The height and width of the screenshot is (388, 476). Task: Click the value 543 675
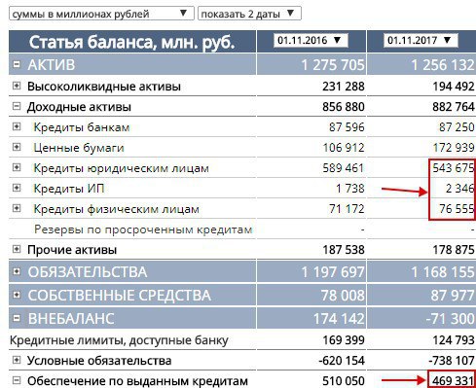[x=454, y=168]
